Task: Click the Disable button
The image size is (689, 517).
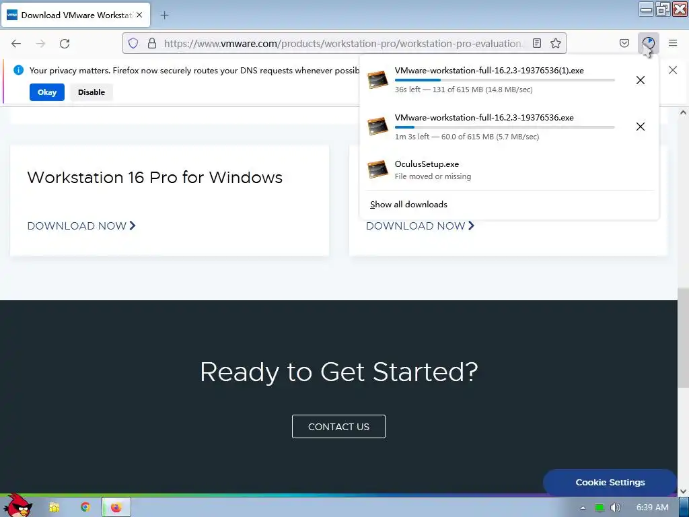Action: [x=92, y=92]
